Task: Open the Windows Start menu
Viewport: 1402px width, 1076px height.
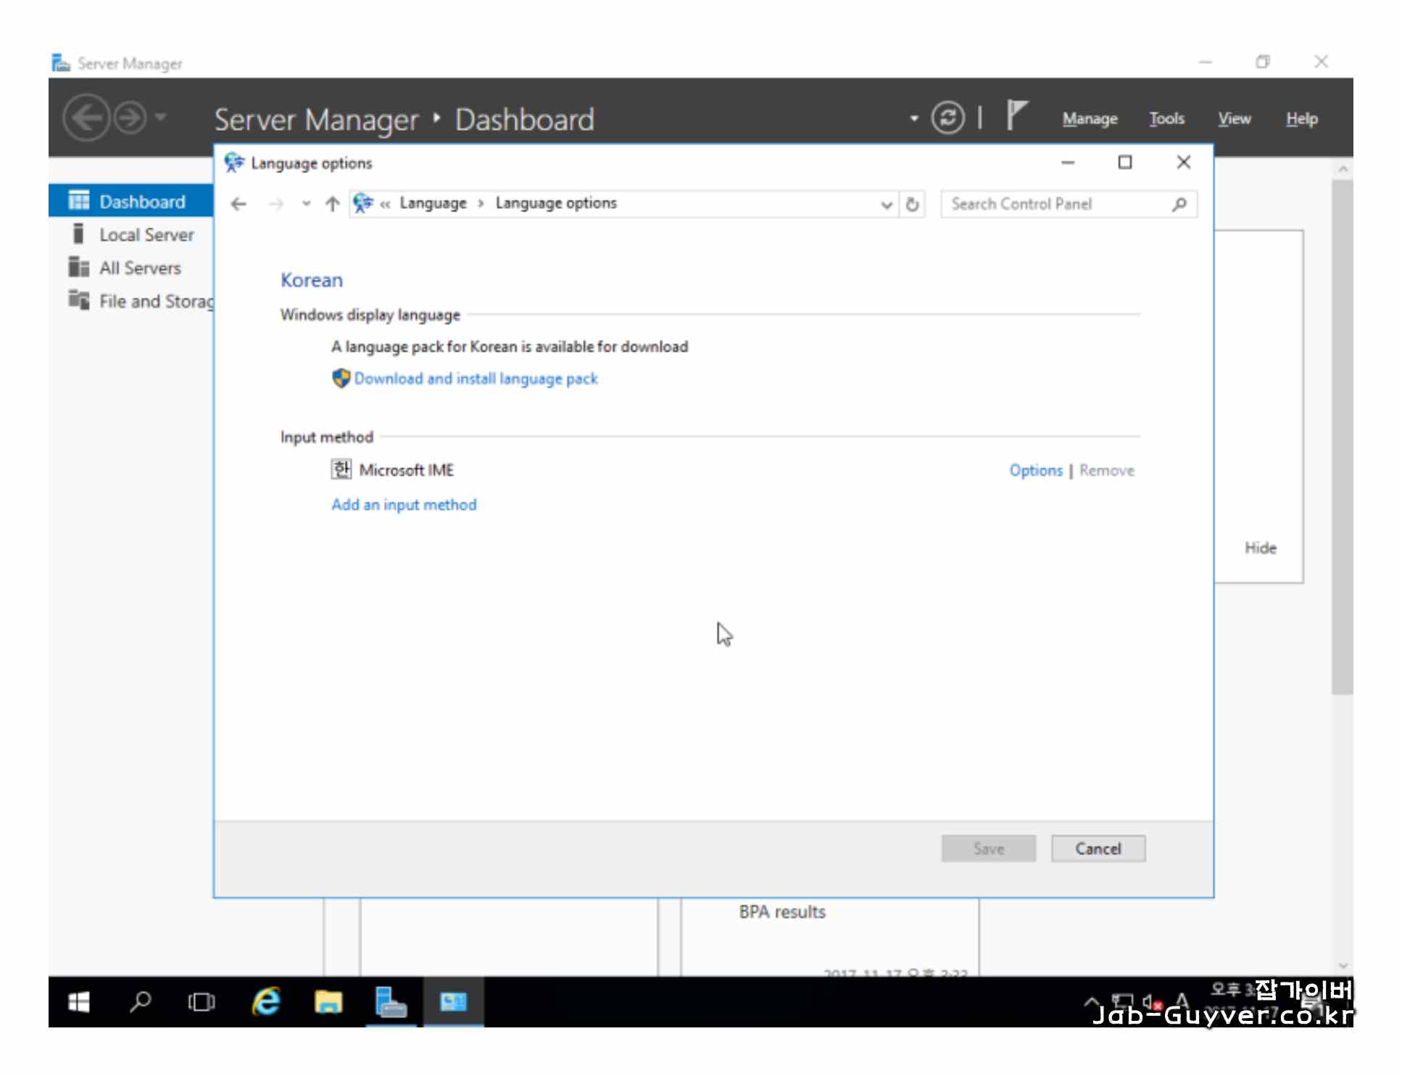Action: pyautogui.click(x=78, y=1001)
